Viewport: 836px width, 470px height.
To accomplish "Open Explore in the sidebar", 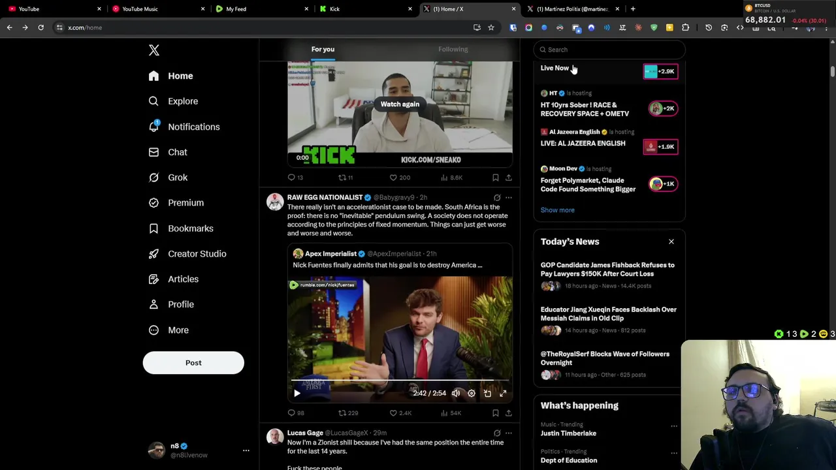I will coord(173,101).
